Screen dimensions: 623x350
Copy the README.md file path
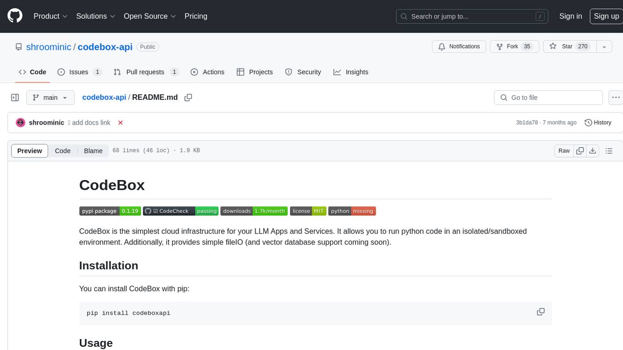188,98
